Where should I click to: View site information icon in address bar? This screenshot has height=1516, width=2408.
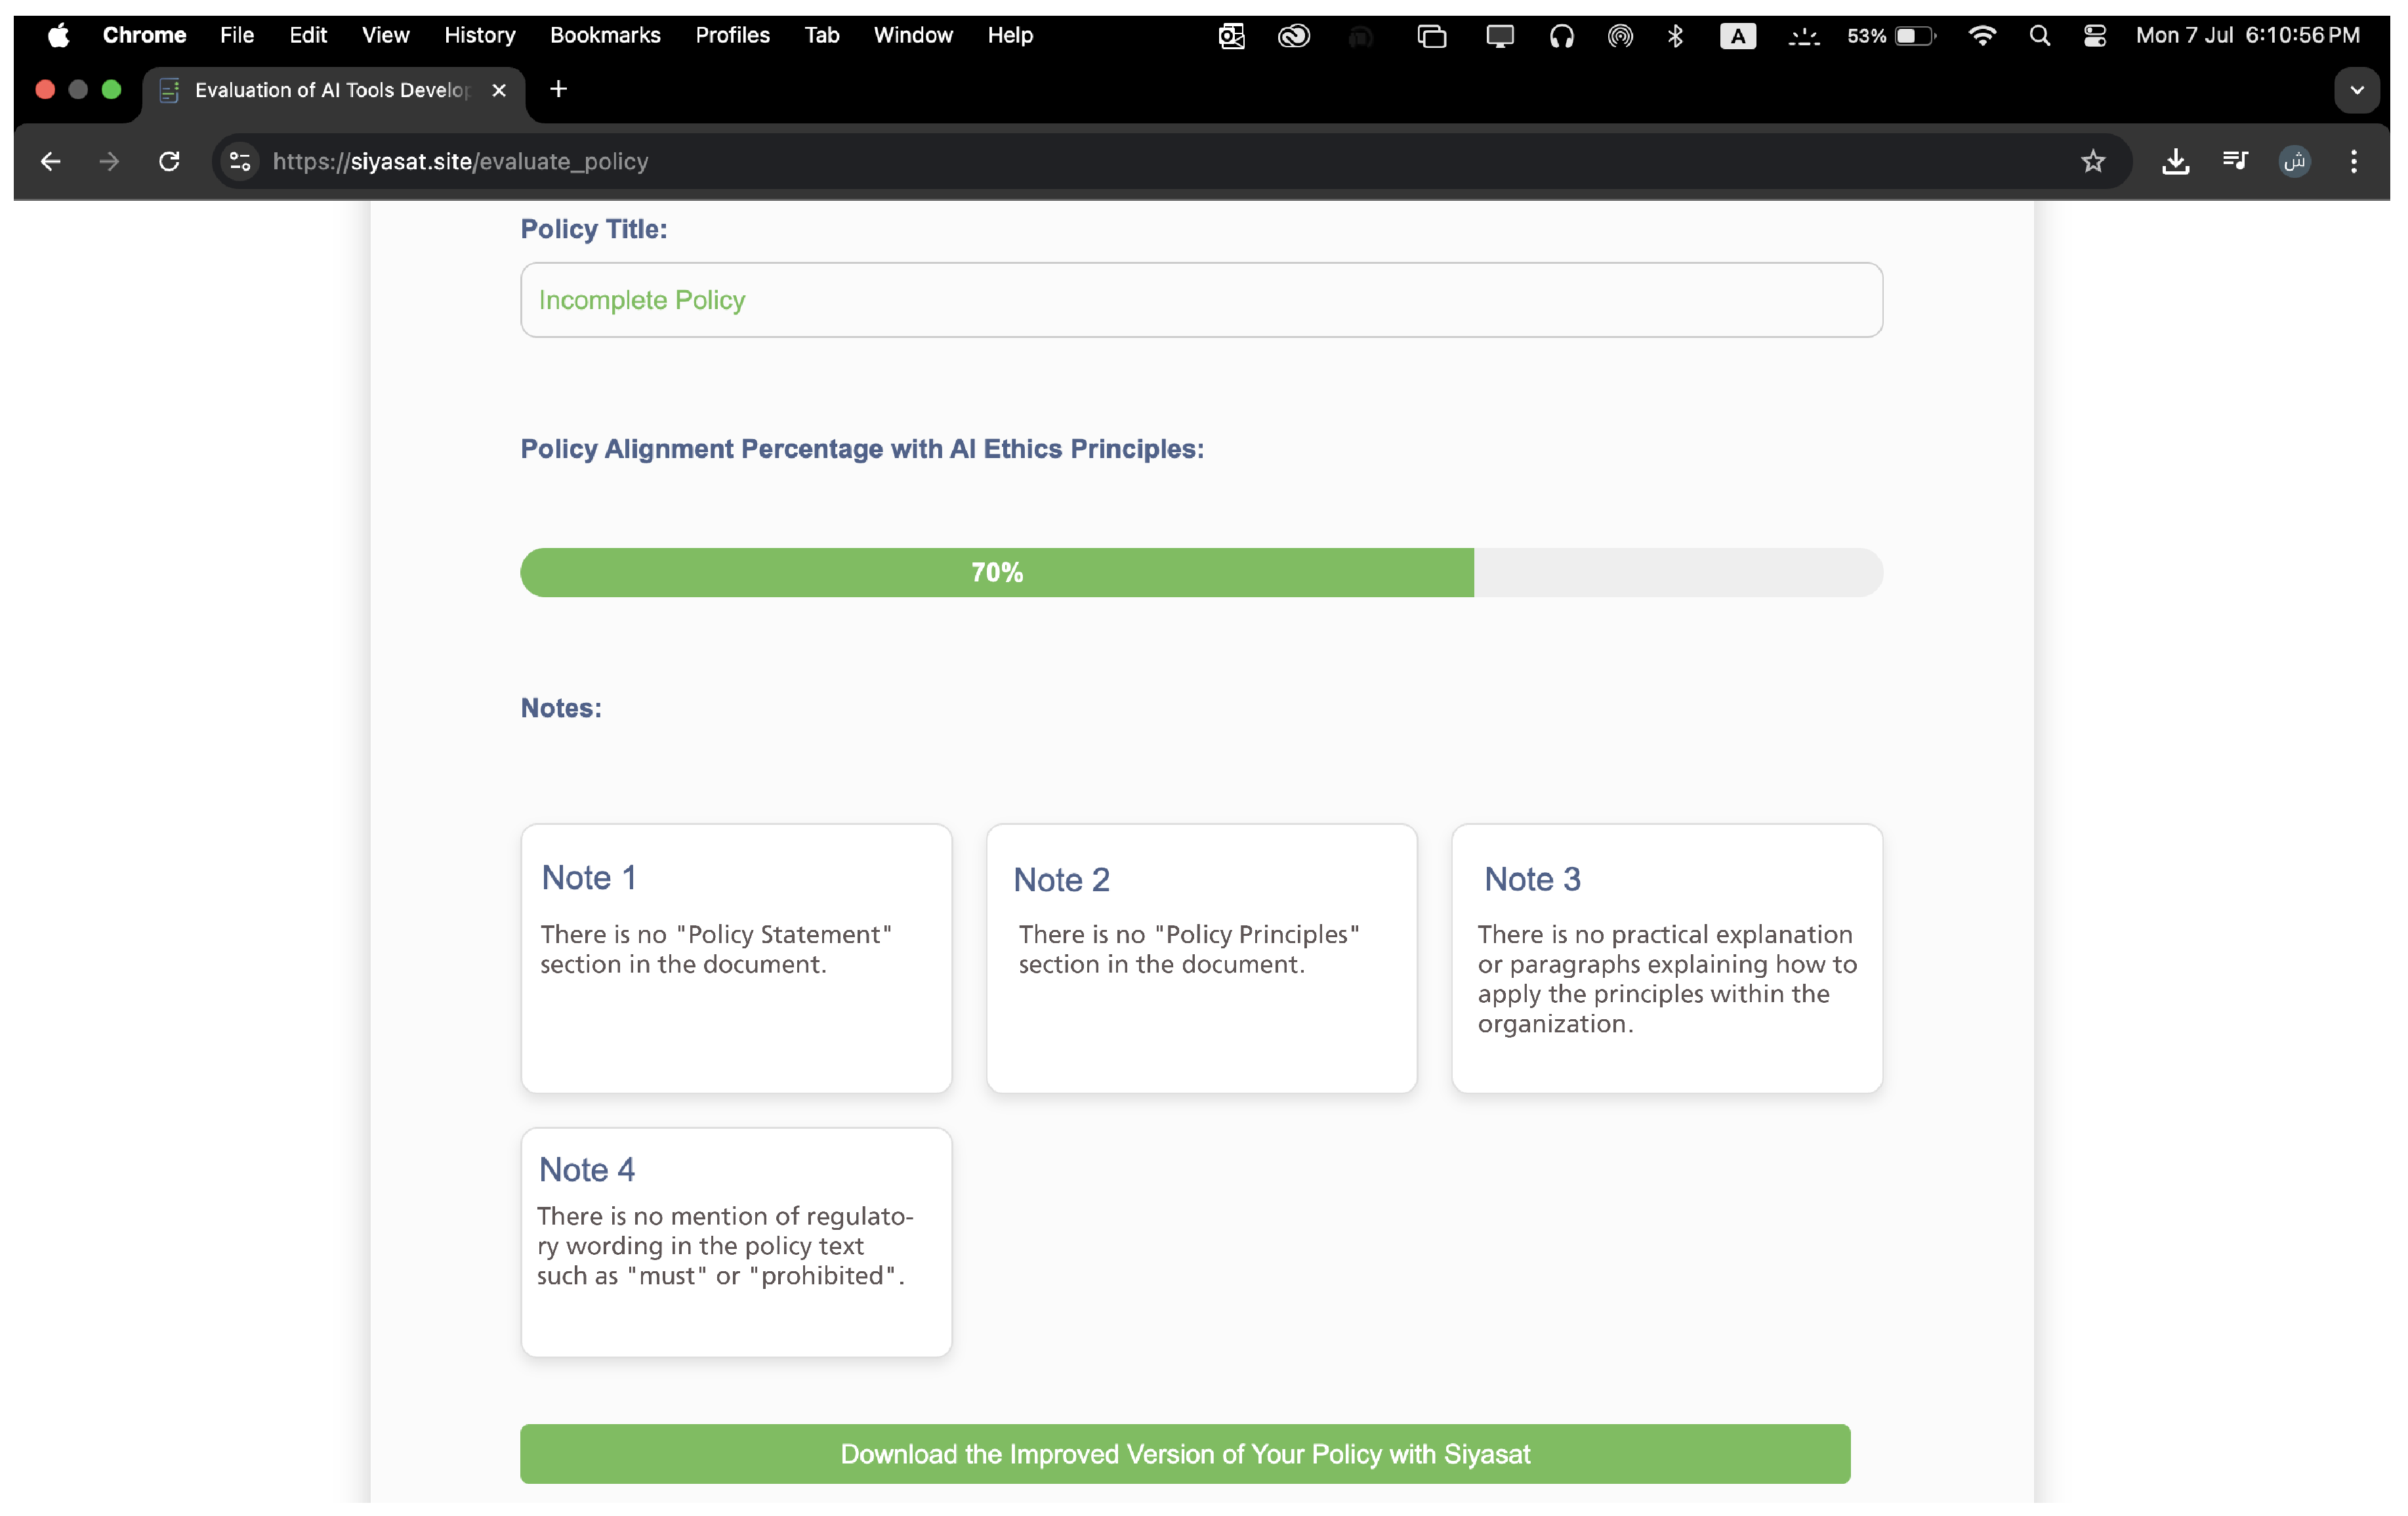pos(240,161)
